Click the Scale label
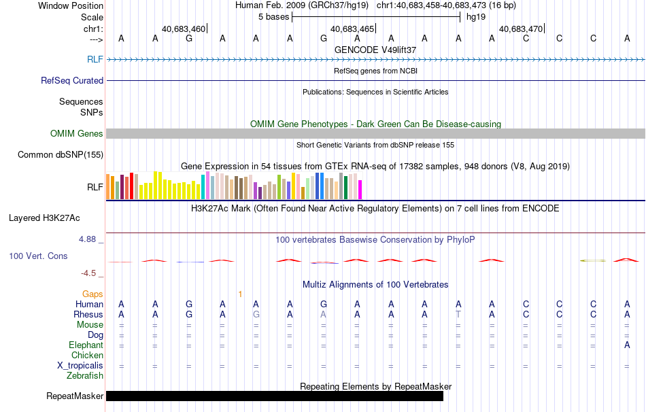 [x=92, y=17]
